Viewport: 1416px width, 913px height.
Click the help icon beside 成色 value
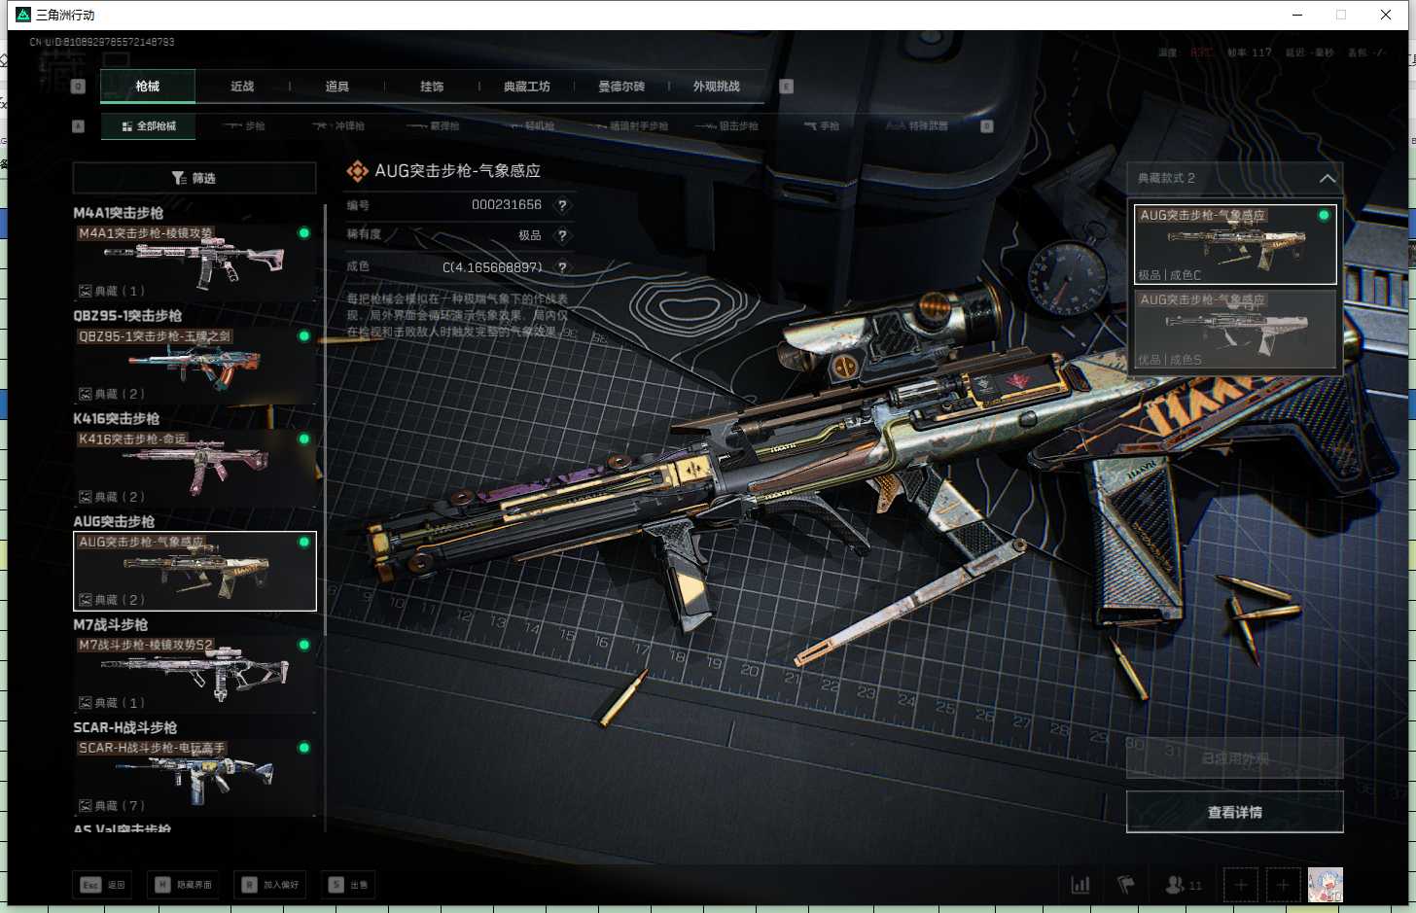(562, 267)
